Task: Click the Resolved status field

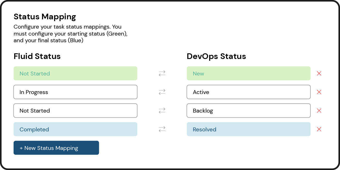Action: coord(248,129)
